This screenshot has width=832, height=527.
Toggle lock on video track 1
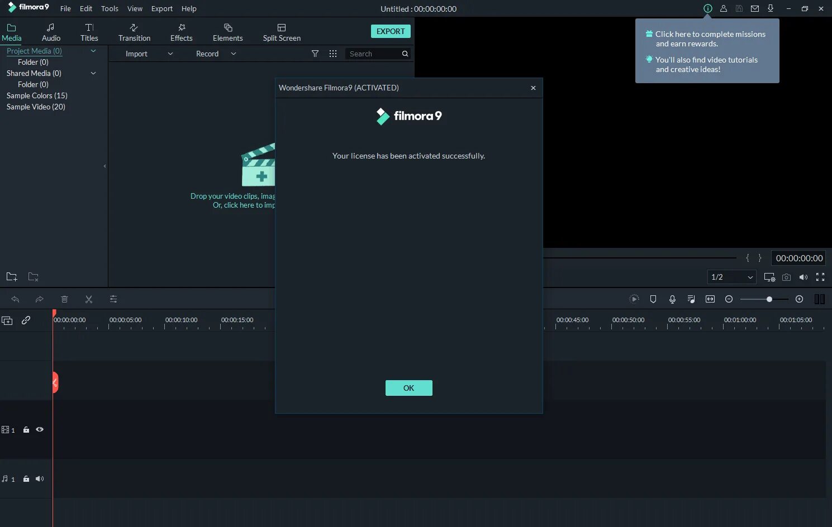click(26, 430)
